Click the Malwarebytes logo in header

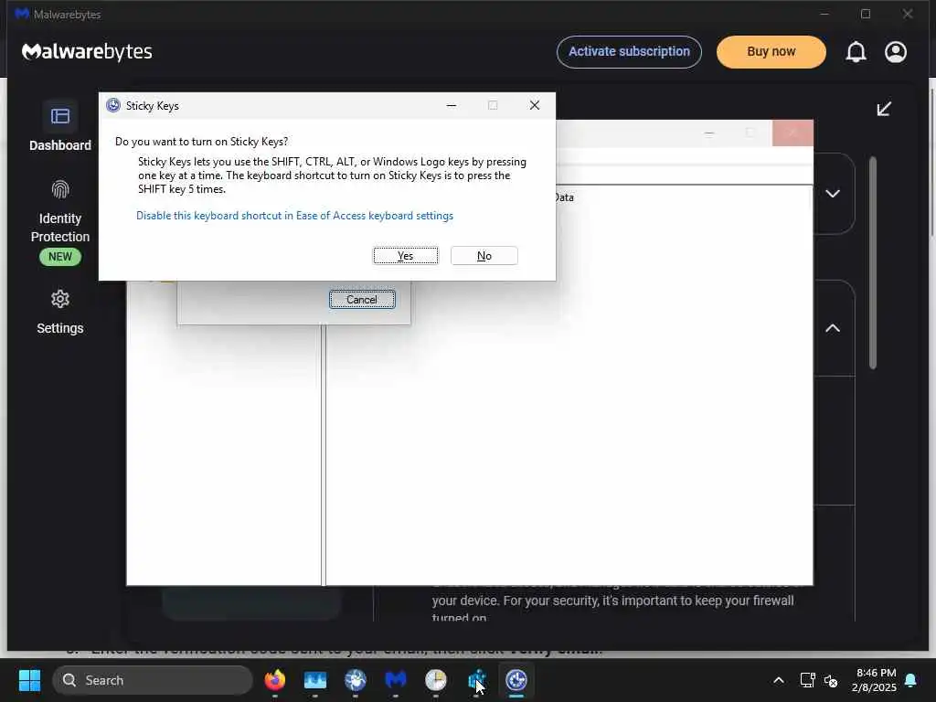87,52
